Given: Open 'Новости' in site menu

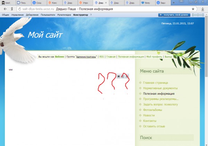Looking at the screenshot, I should click(x=149, y=115).
